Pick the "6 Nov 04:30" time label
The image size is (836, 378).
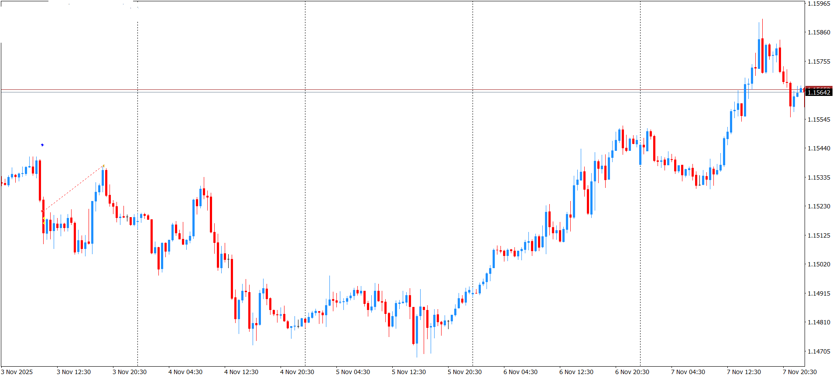pyautogui.click(x=521, y=372)
